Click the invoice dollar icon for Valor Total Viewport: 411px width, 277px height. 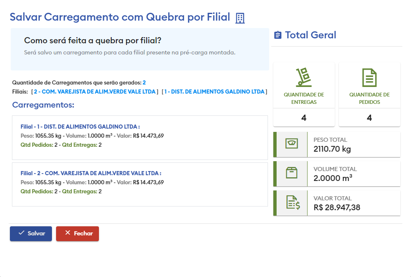click(x=293, y=203)
